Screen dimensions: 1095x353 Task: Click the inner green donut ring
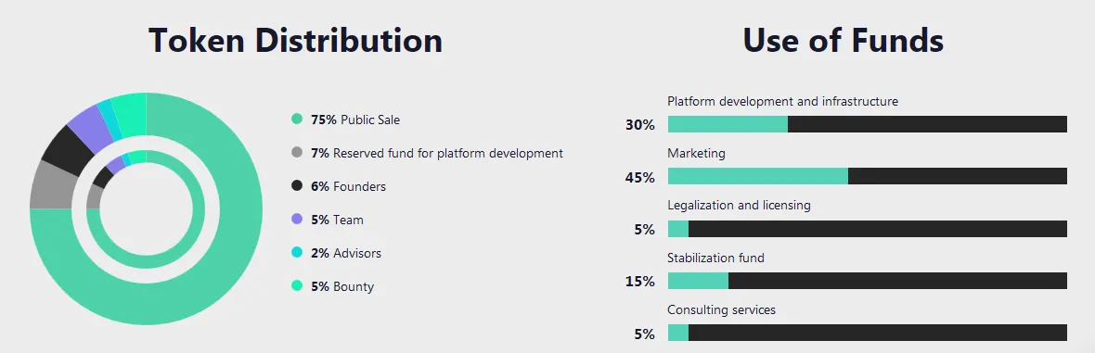(x=146, y=261)
